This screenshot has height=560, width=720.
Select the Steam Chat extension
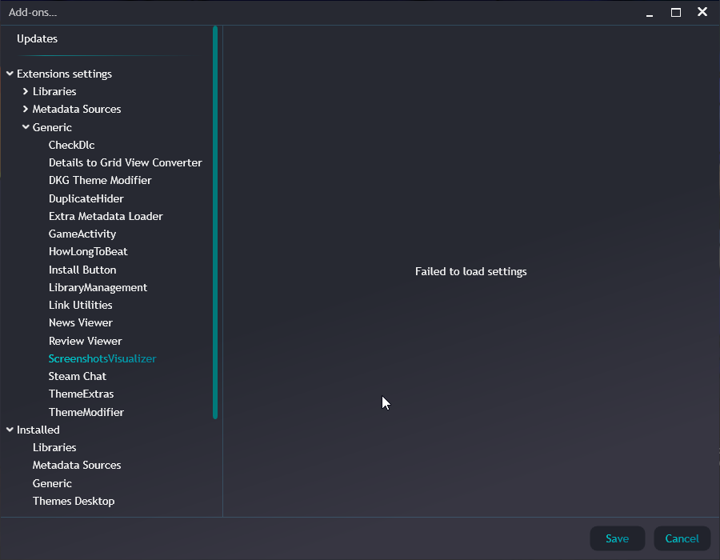(x=77, y=376)
